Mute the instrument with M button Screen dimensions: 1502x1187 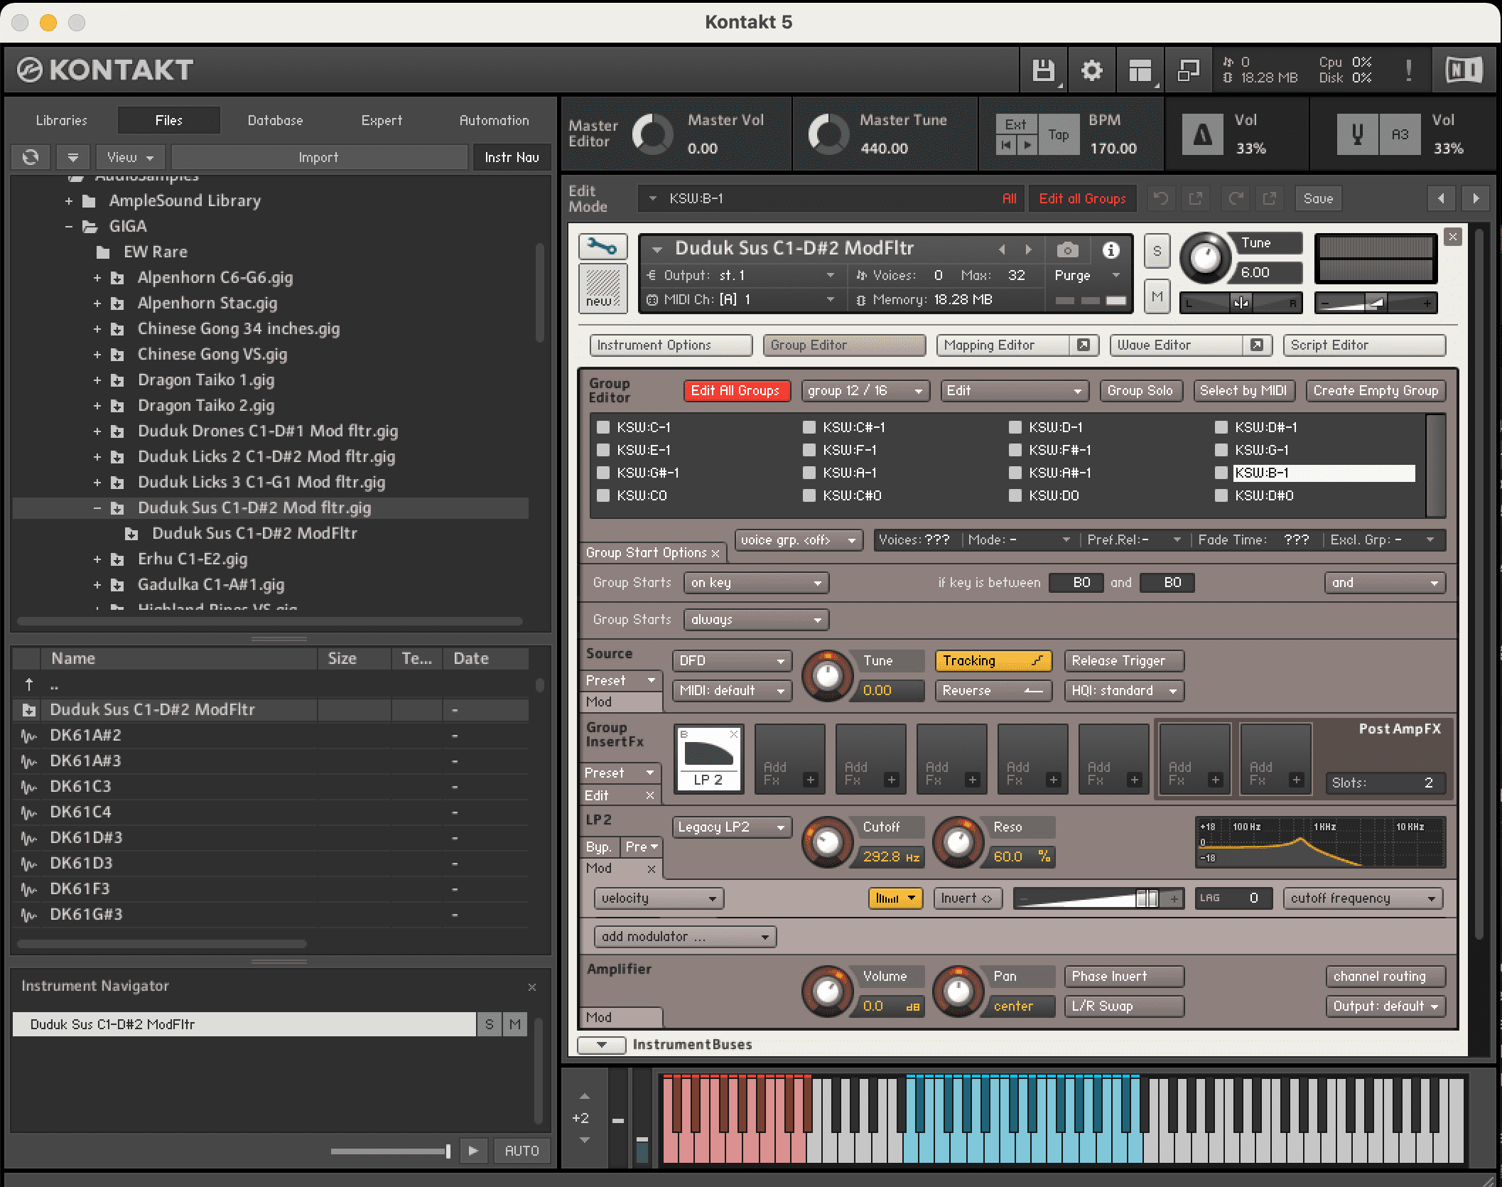pyautogui.click(x=1157, y=296)
